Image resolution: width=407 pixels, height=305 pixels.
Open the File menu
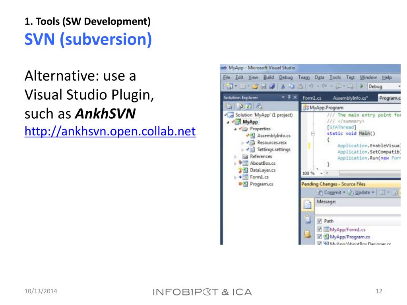click(x=227, y=77)
